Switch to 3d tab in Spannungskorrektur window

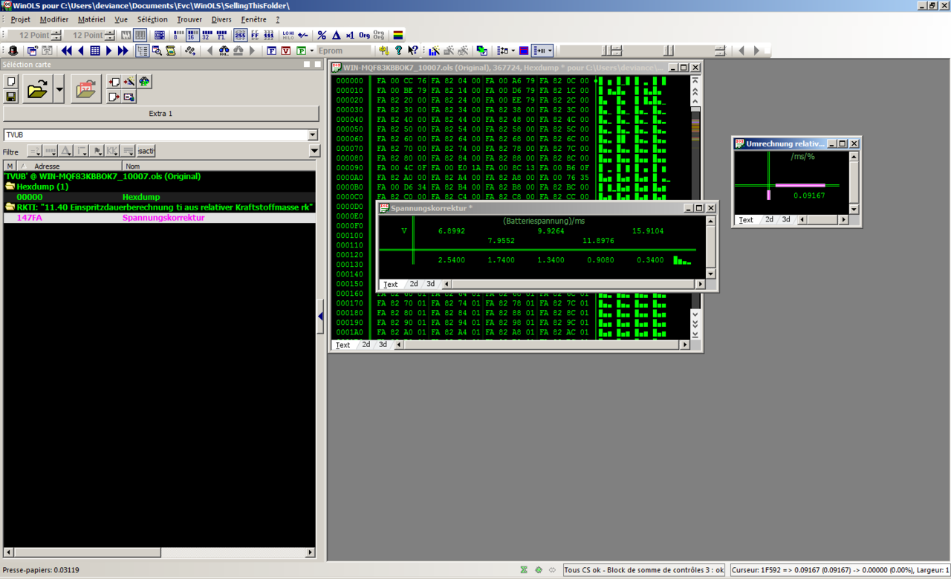coord(430,284)
